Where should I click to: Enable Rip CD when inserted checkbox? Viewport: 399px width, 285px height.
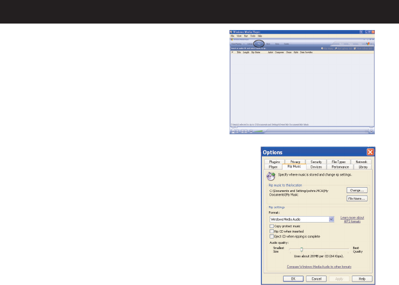pos(271,231)
